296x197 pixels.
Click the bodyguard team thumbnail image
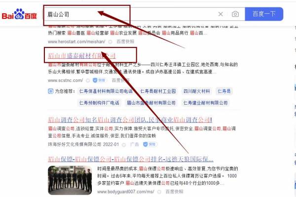click(x=70, y=180)
